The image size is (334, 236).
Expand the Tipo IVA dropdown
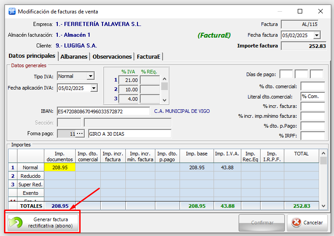(x=90, y=76)
